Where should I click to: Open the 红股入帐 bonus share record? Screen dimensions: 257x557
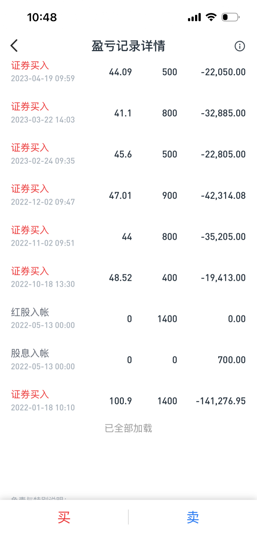click(x=128, y=319)
